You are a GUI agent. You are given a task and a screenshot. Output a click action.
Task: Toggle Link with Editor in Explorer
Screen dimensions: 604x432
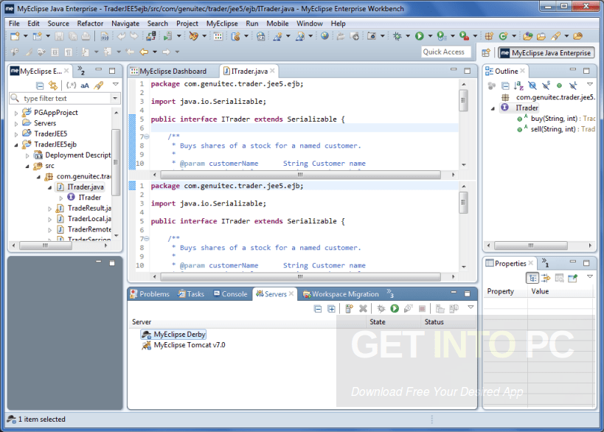(53, 86)
